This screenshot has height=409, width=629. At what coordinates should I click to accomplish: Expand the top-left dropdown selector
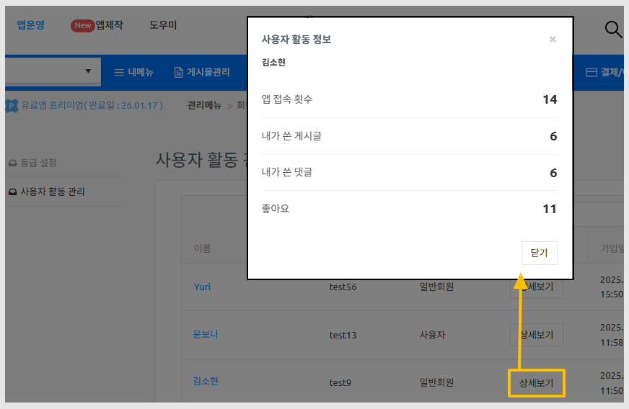[88, 71]
